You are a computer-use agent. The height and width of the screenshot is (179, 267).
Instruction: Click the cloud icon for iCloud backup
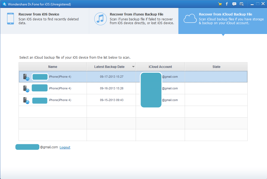190,18
